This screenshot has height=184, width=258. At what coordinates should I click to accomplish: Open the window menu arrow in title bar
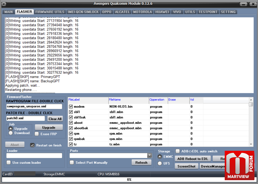coord(4,4)
